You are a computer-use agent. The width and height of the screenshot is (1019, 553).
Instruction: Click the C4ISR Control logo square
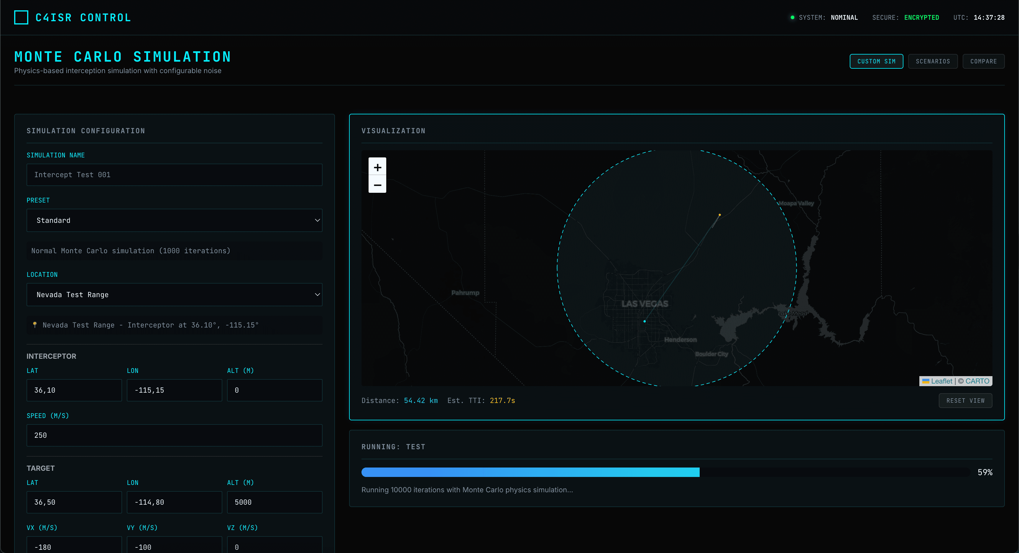[21, 17]
